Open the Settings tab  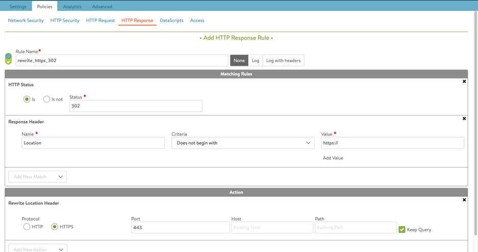(x=18, y=7)
